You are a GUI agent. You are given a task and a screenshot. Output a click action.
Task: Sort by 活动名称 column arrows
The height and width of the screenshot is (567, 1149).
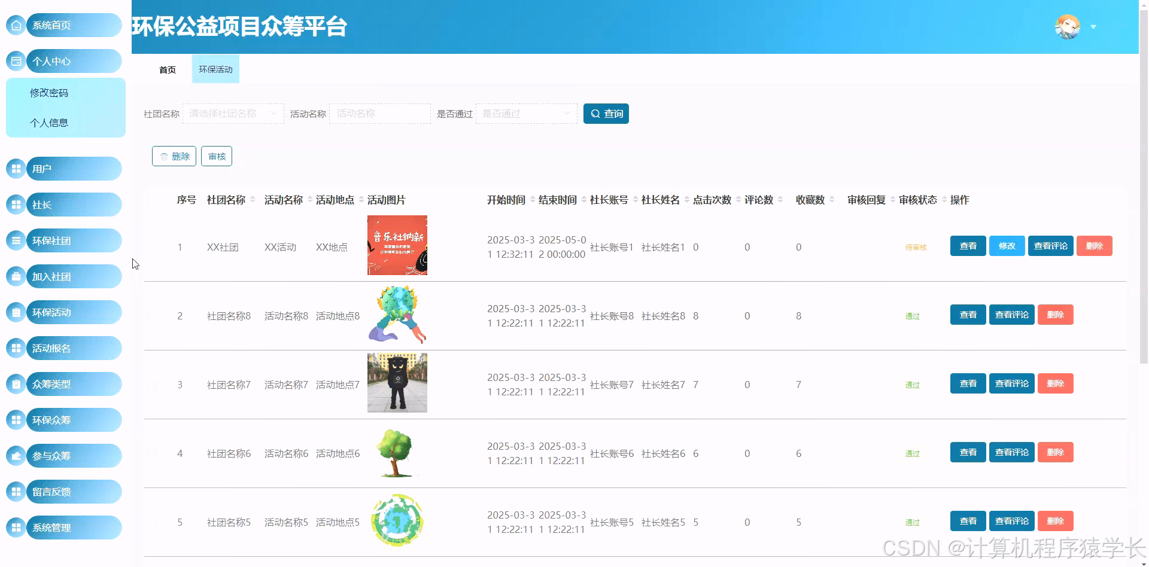coord(310,200)
